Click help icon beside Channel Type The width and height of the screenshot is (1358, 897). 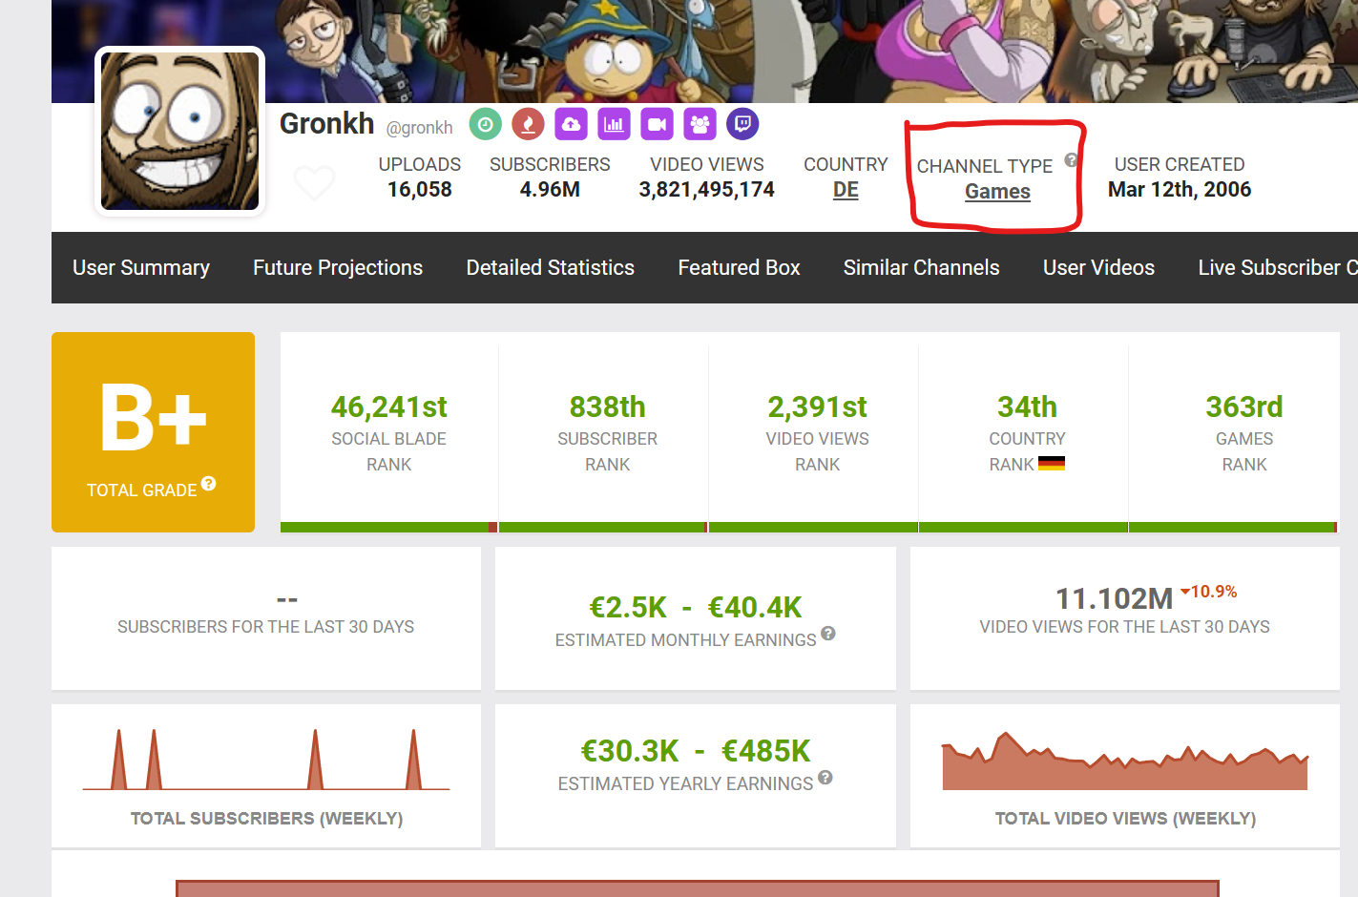[x=1071, y=160]
